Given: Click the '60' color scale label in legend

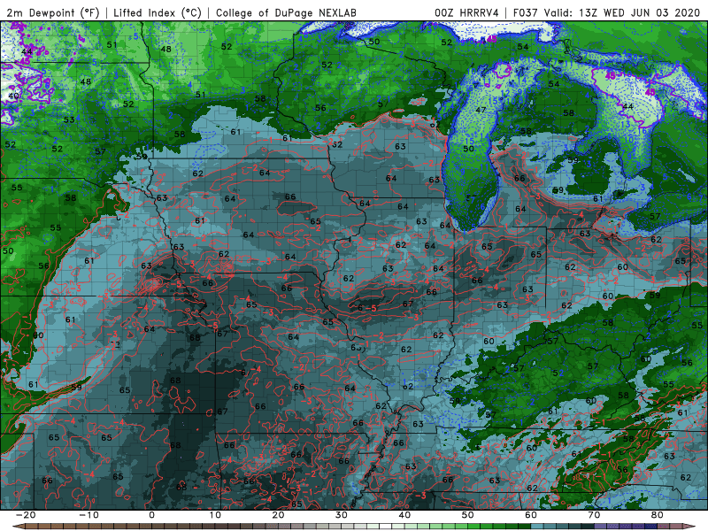Looking at the screenshot, I should pyautogui.click(x=531, y=515).
